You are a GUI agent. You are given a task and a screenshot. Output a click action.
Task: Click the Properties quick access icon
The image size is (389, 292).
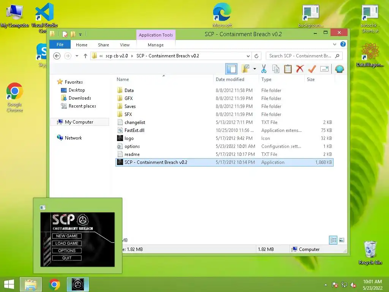tap(65, 34)
